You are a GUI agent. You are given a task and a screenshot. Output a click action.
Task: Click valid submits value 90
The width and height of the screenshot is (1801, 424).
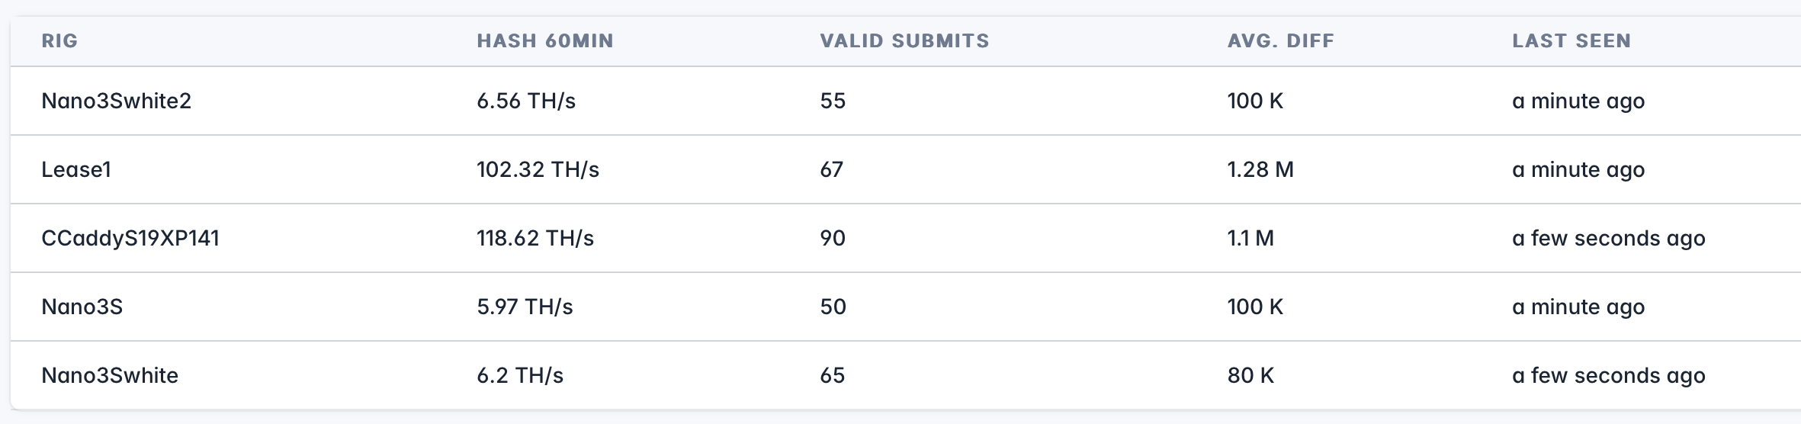[x=832, y=239]
